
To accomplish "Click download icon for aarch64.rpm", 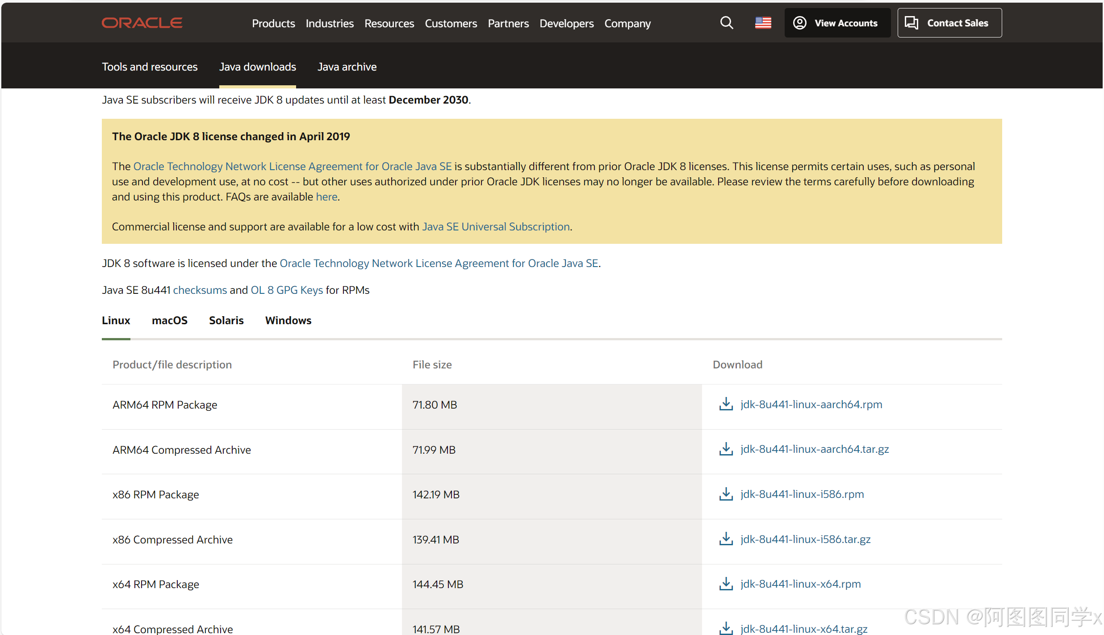I will click(726, 404).
